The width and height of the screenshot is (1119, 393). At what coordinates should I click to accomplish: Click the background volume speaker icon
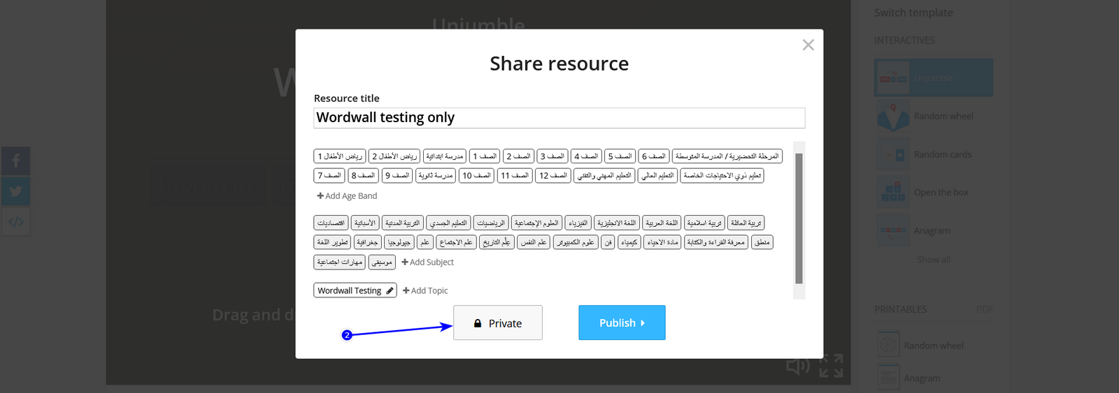[x=798, y=366]
